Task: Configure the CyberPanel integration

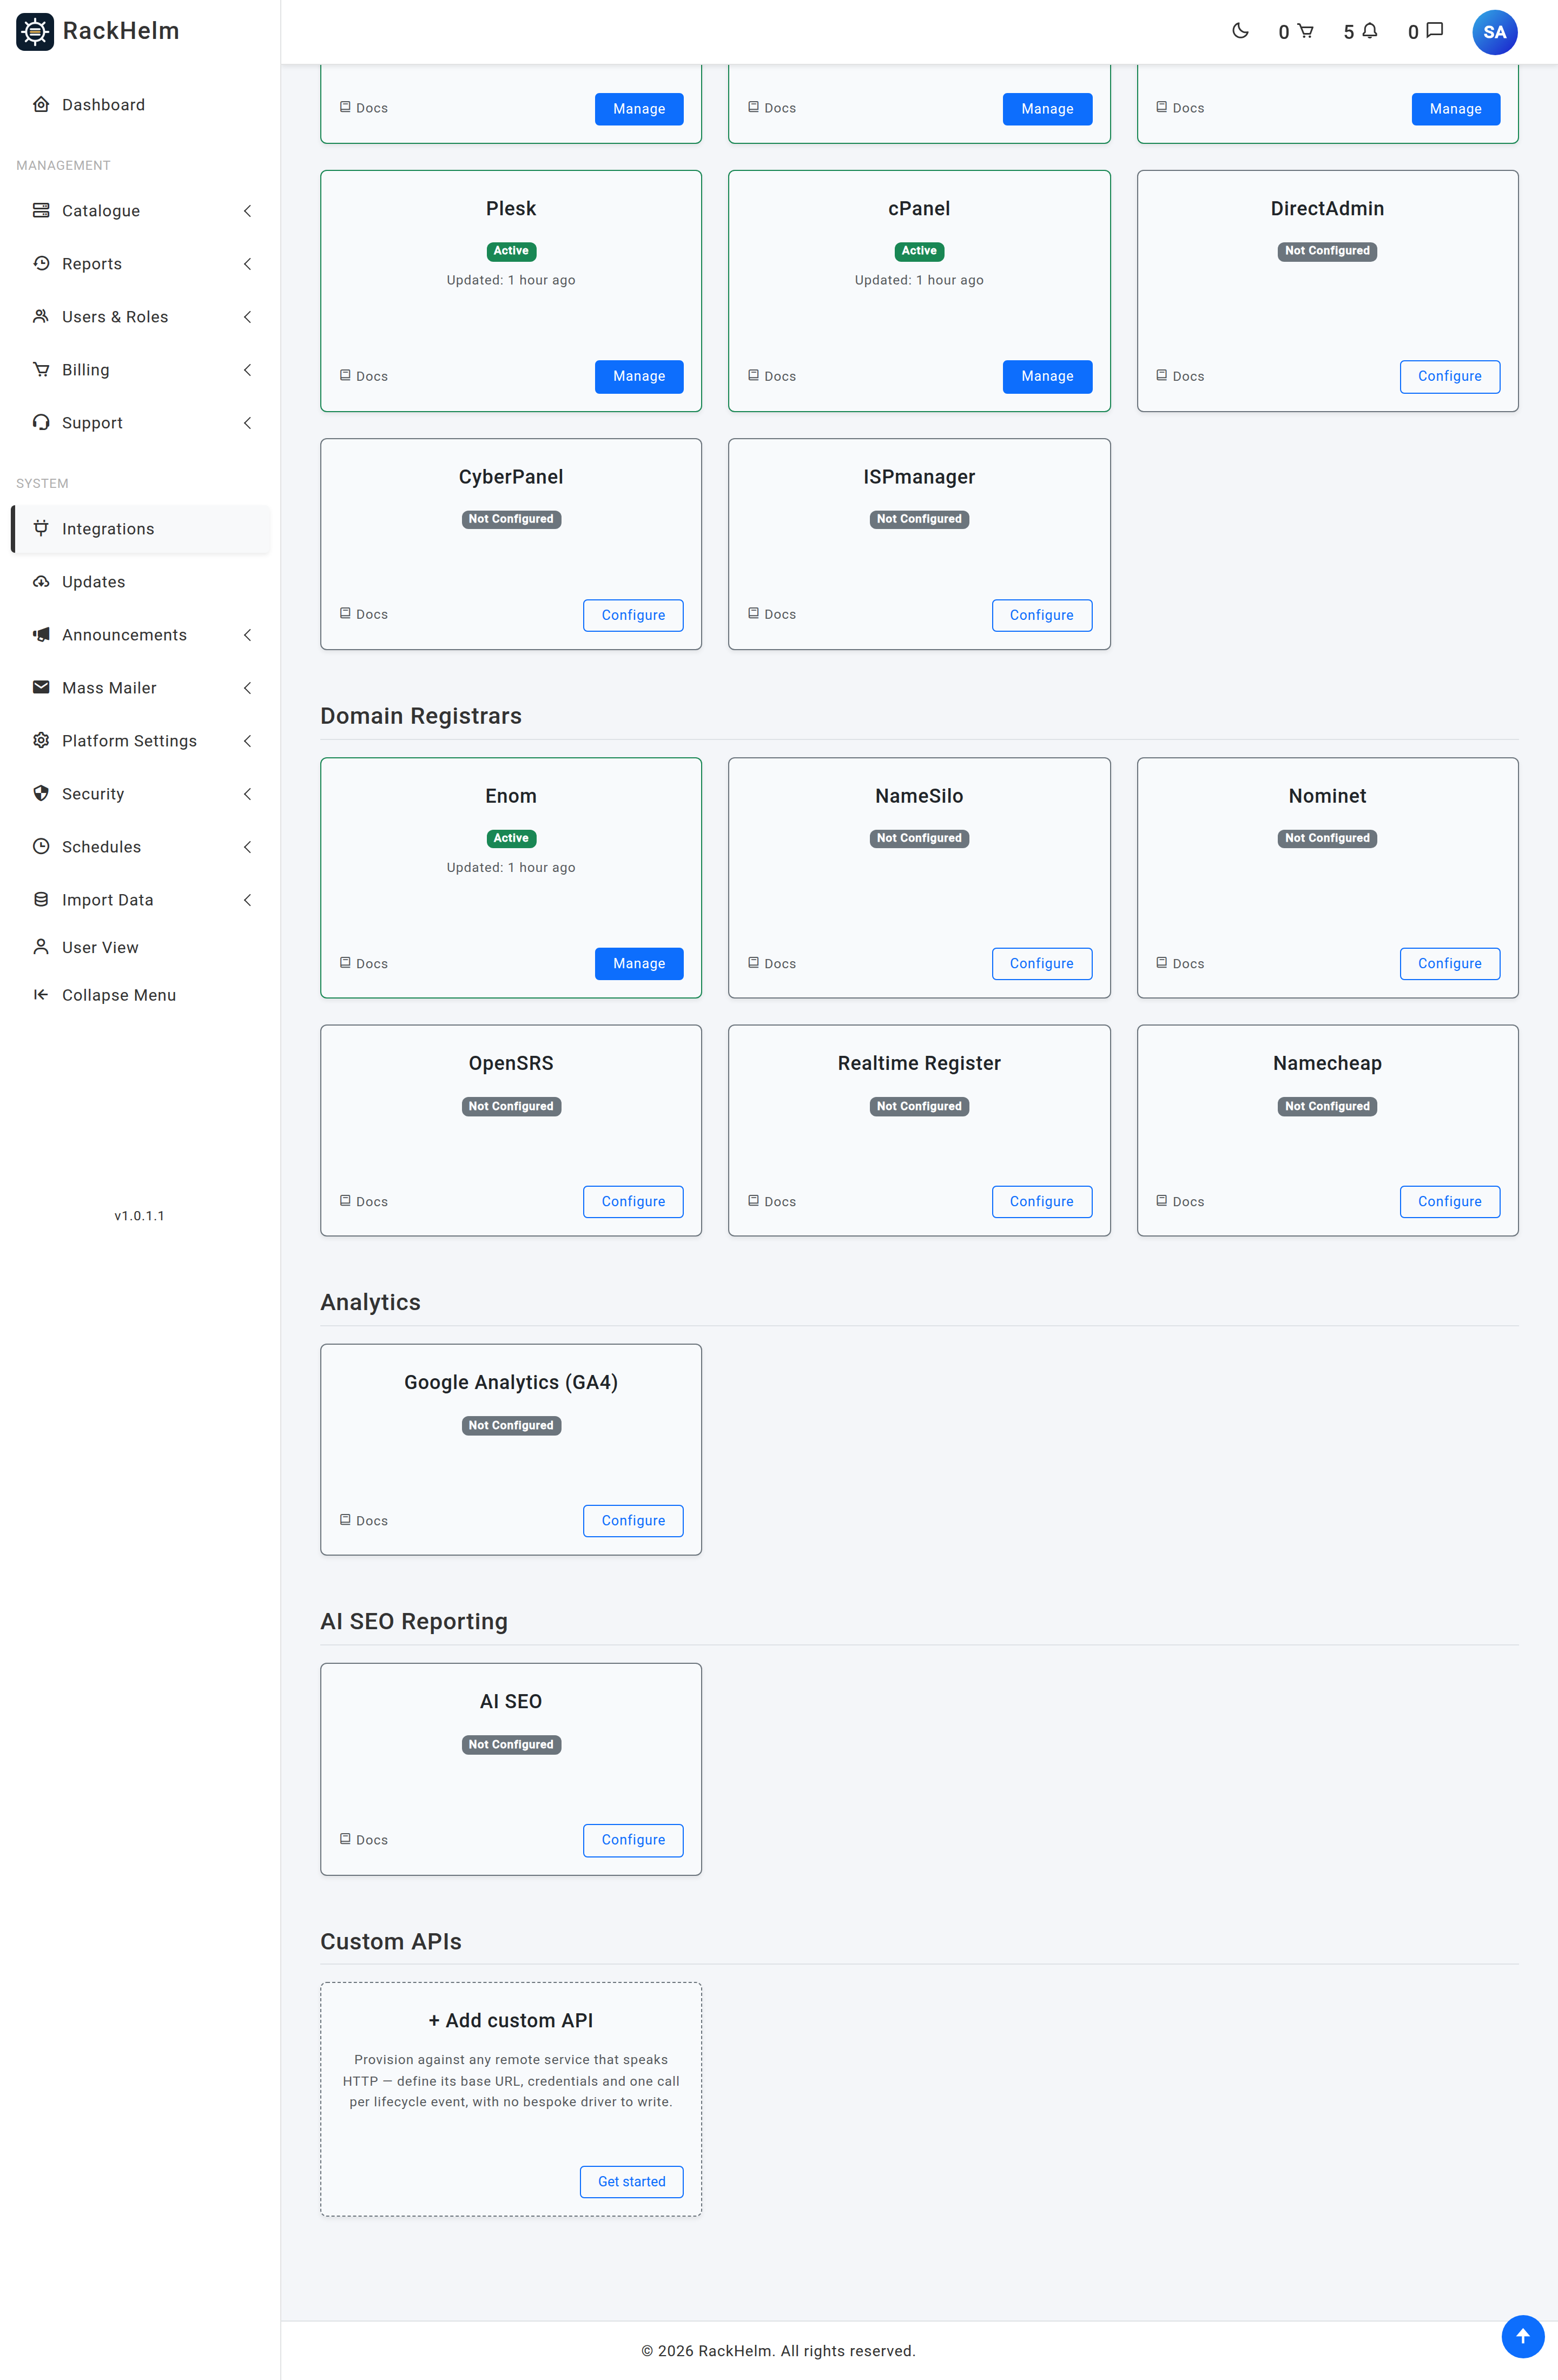Action: click(x=633, y=615)
